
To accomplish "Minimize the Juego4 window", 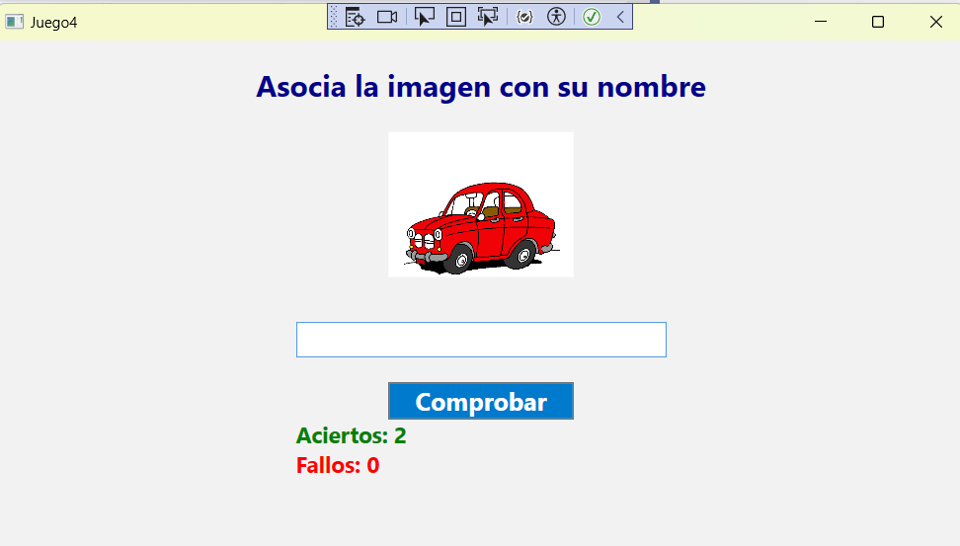I will tap(821, 22).
